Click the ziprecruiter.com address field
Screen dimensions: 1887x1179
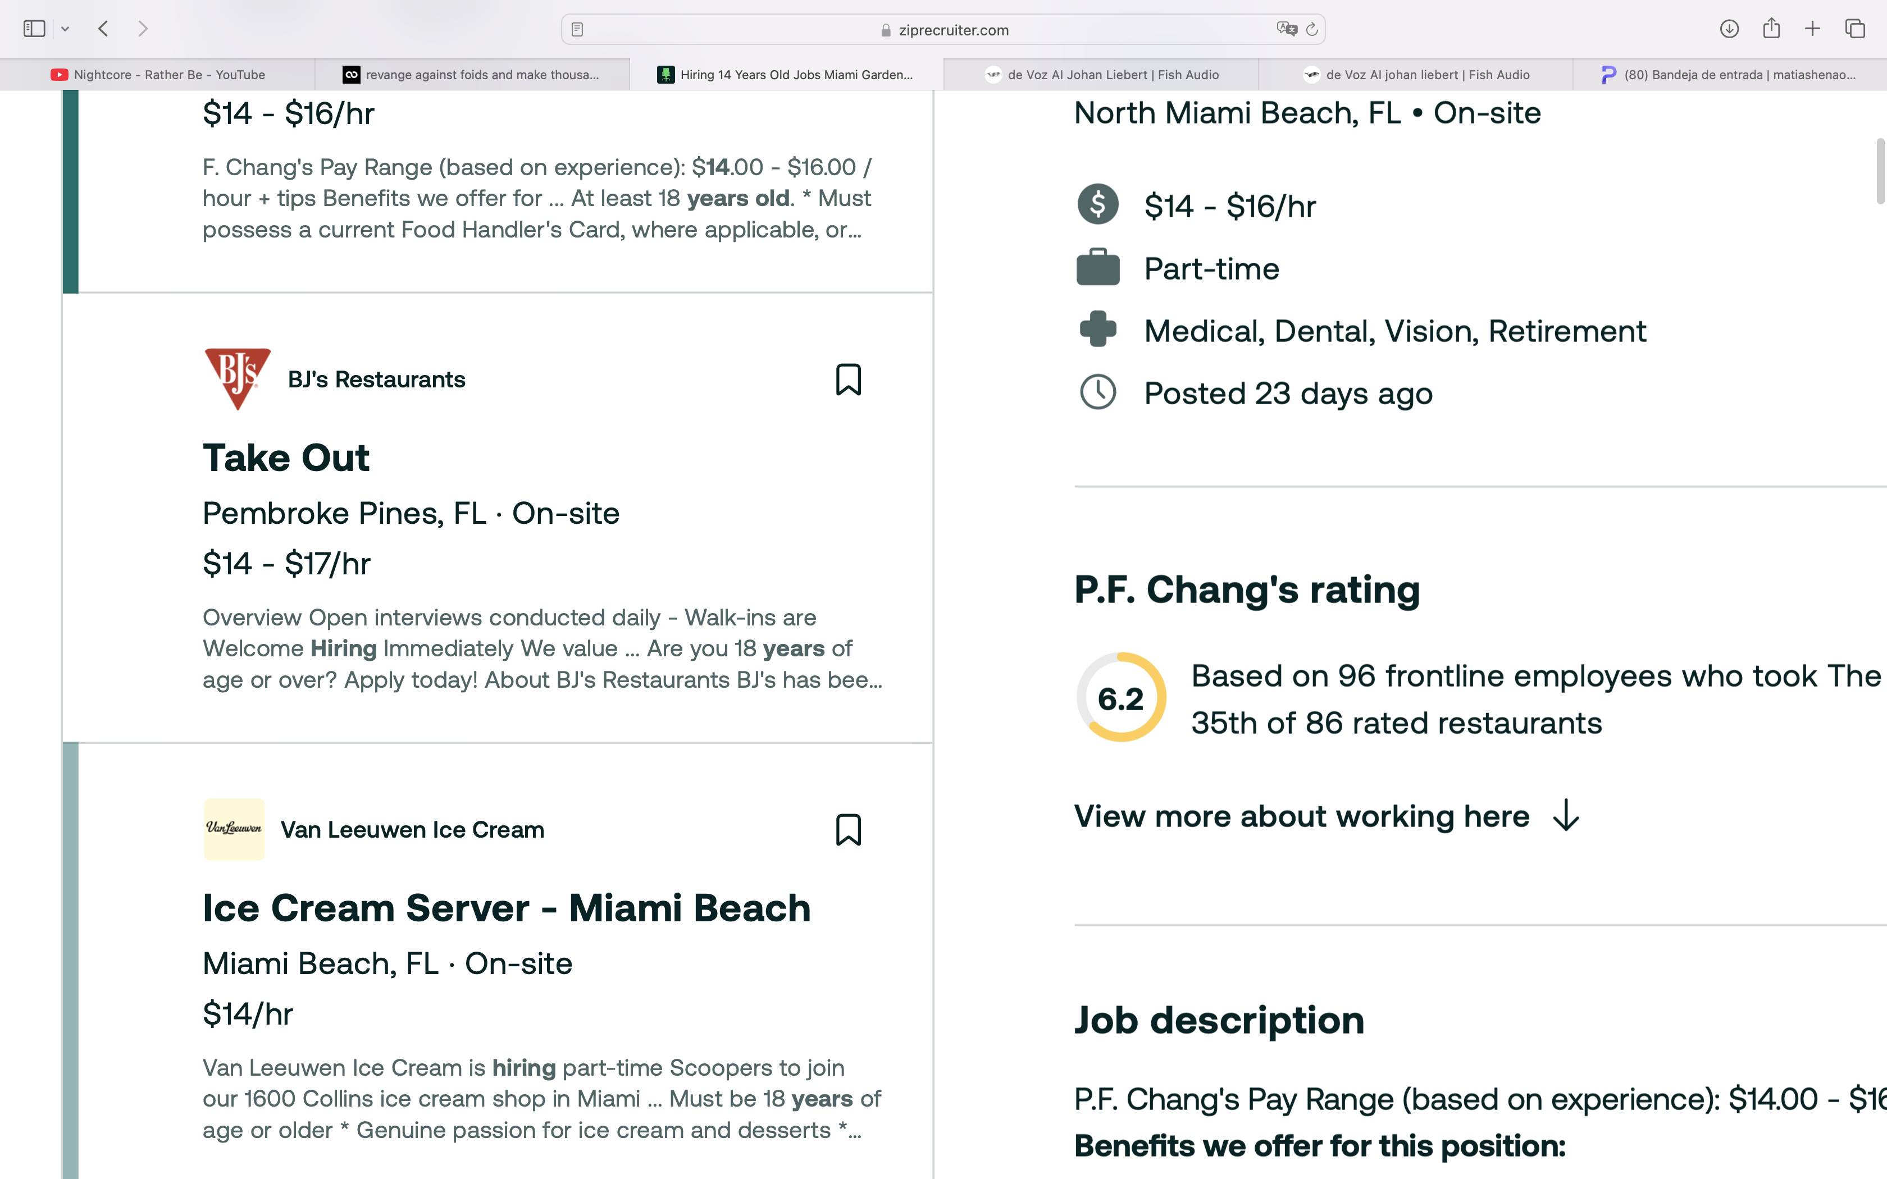pyautogui.click(x=943, y=30)
